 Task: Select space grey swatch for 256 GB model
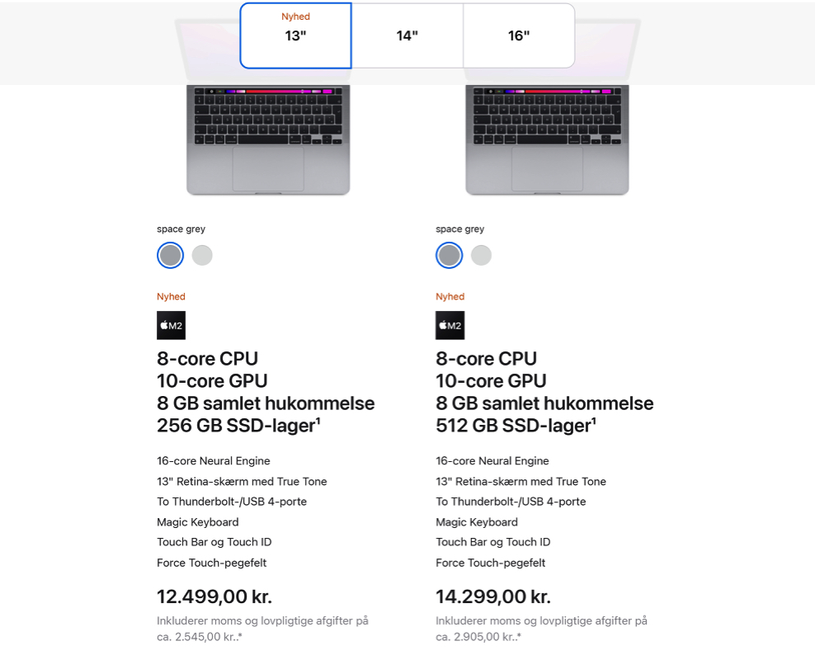point(171,255)
